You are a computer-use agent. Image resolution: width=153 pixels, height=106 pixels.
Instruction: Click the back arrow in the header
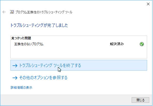click(x=4, y=12)
